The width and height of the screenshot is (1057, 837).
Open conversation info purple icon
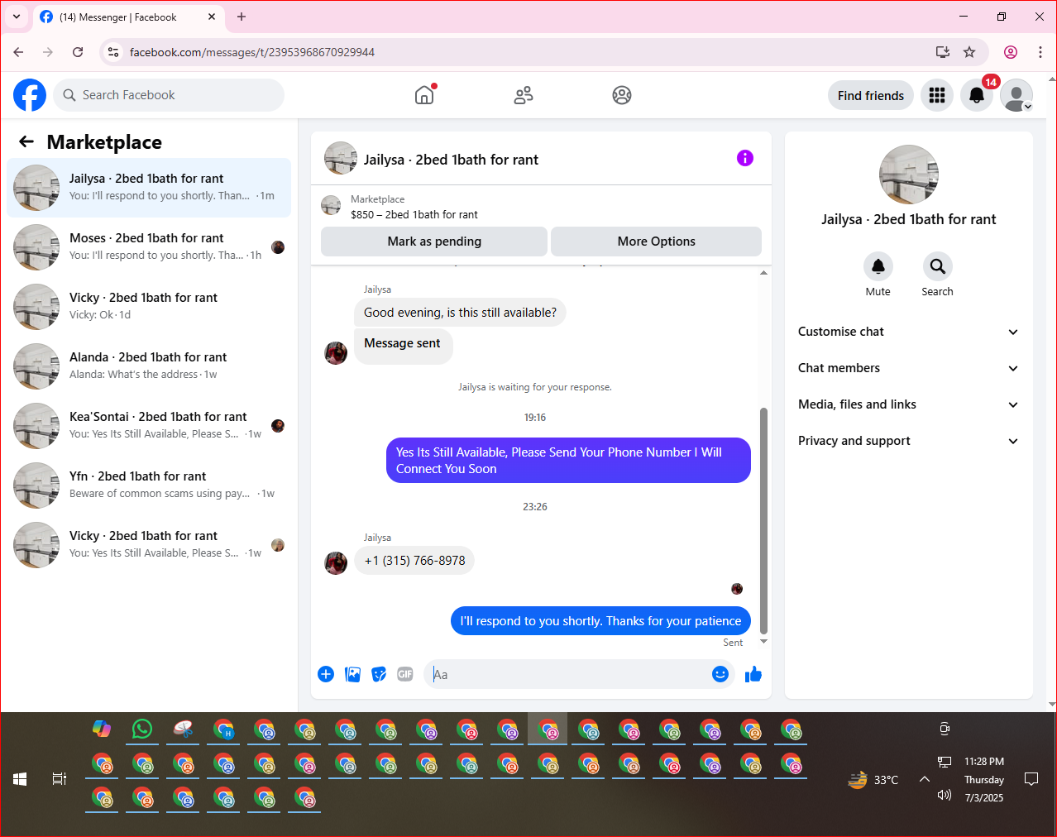point(745,158)
